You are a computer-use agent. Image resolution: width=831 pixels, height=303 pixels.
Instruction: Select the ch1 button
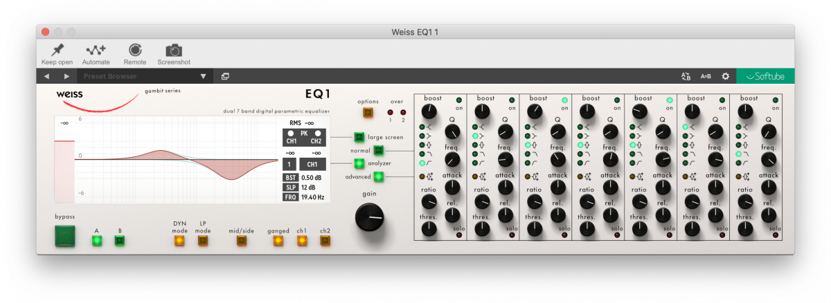click(302, 241)
